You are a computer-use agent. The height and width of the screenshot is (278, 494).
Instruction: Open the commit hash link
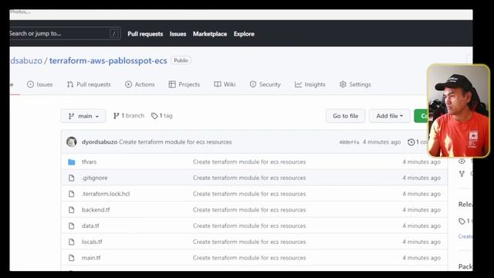tap(349, 142)
